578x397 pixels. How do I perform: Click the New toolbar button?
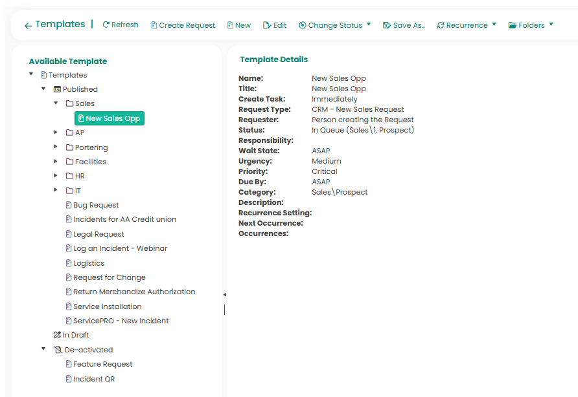pos(238,25)
